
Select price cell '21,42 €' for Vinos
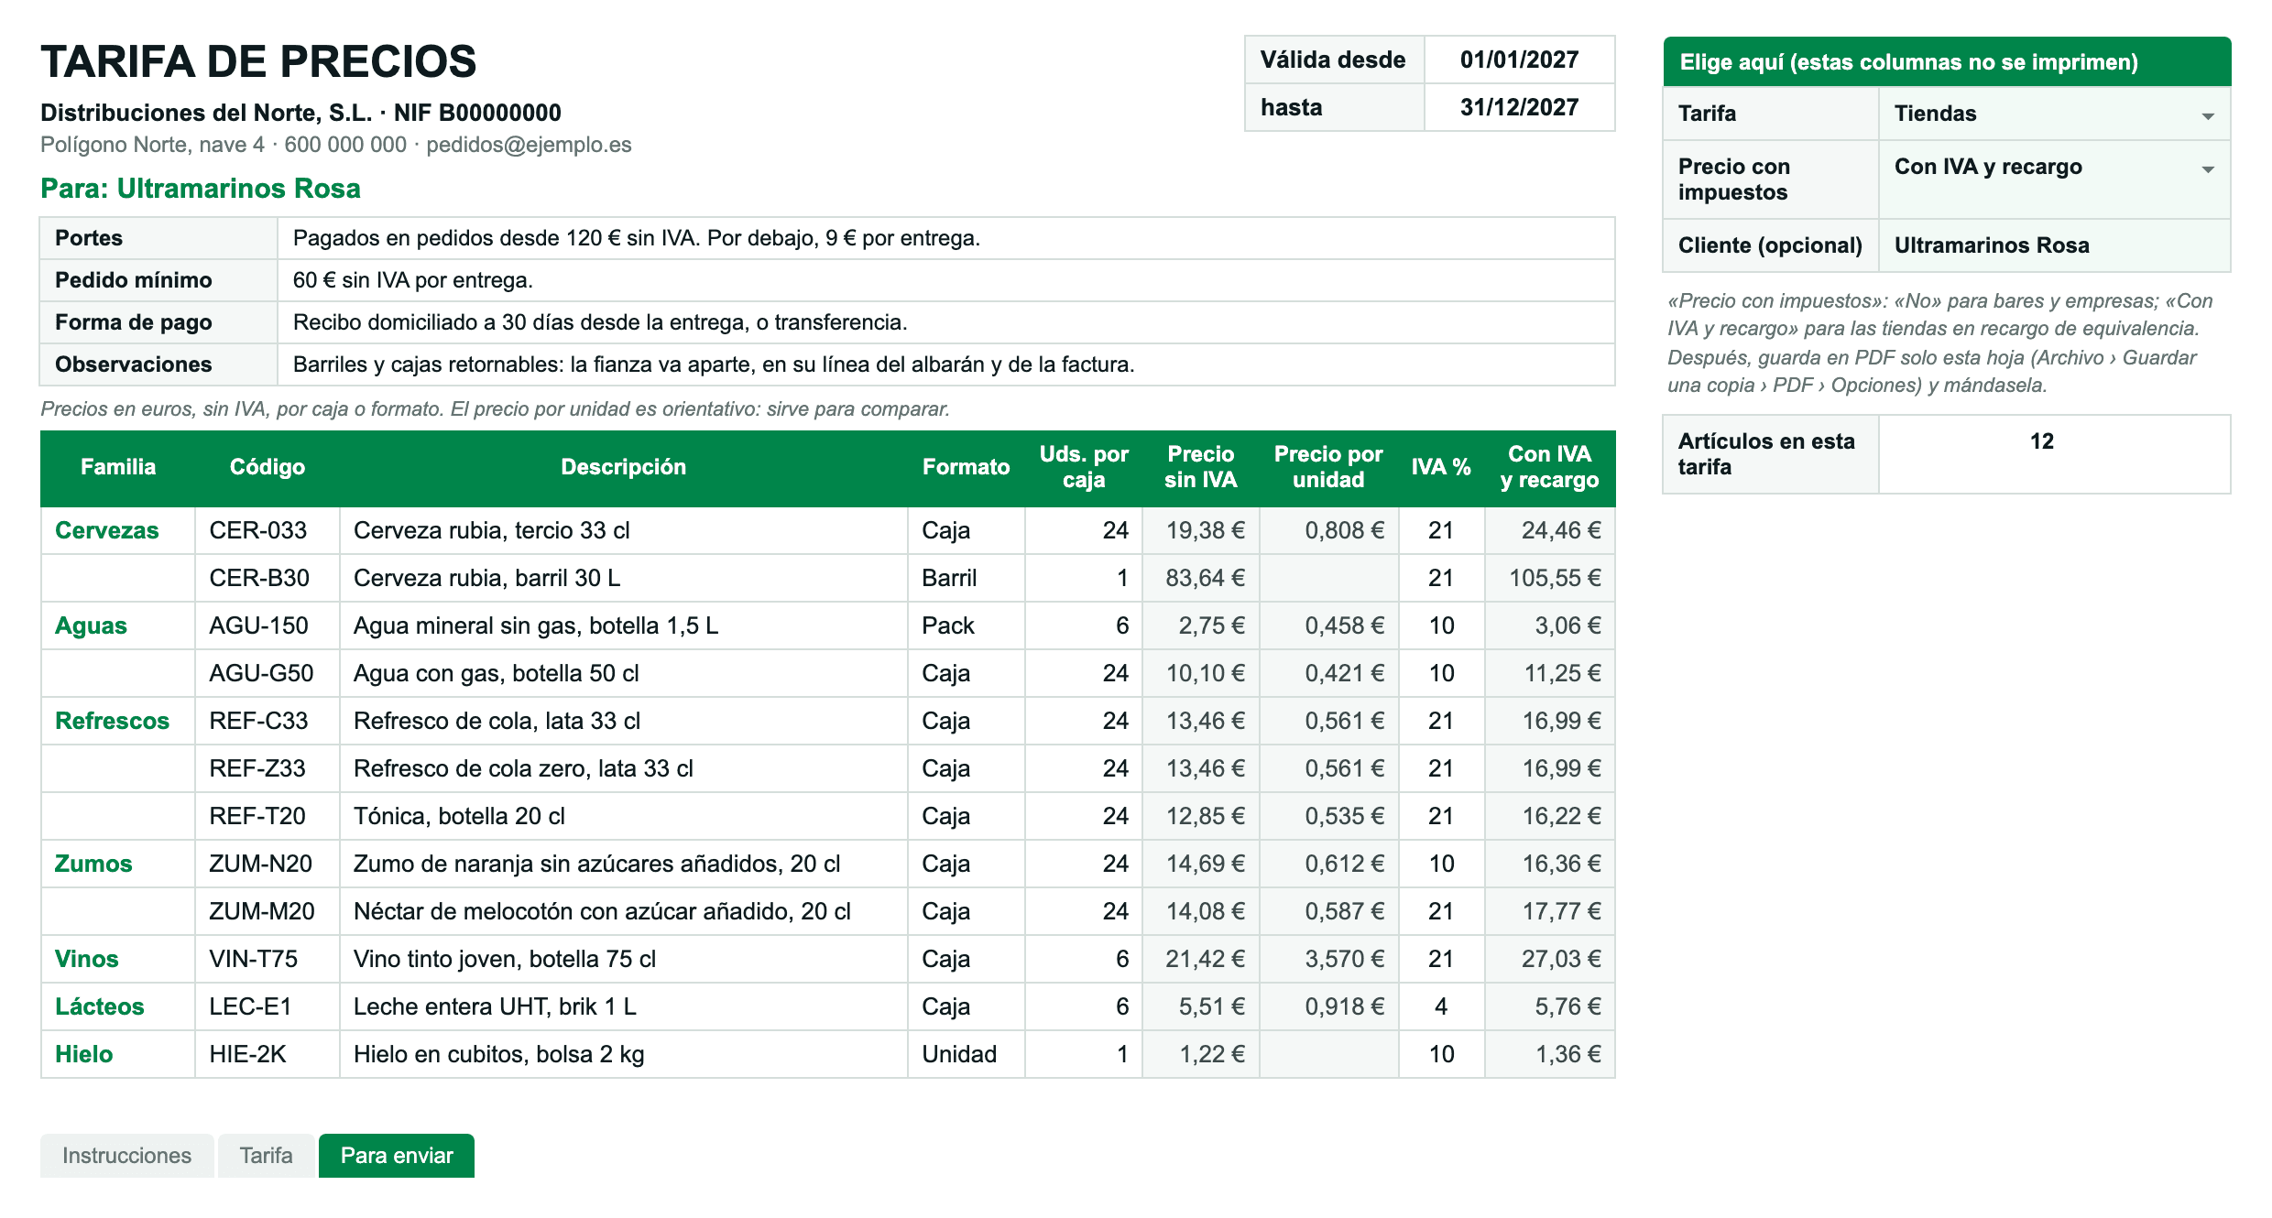(x=1201, y=959)
